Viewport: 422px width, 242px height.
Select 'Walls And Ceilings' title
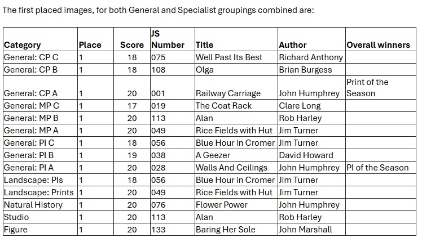(231, 168)
